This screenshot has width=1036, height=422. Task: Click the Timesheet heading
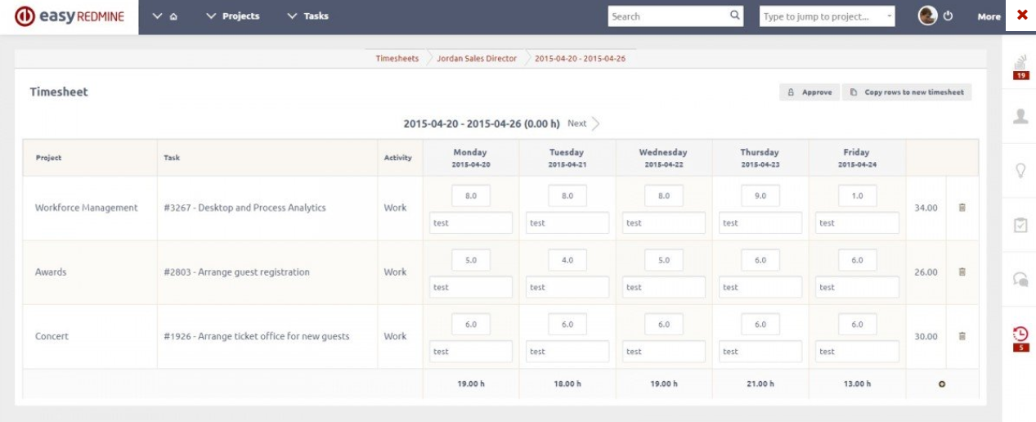pos(59,92)
